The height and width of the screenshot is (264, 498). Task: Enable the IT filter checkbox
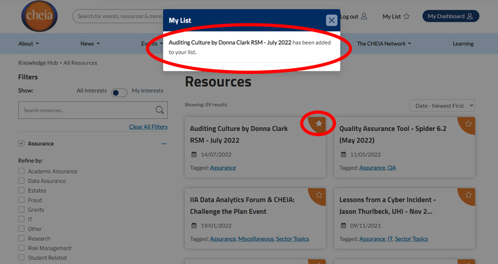tap(21, 219)
